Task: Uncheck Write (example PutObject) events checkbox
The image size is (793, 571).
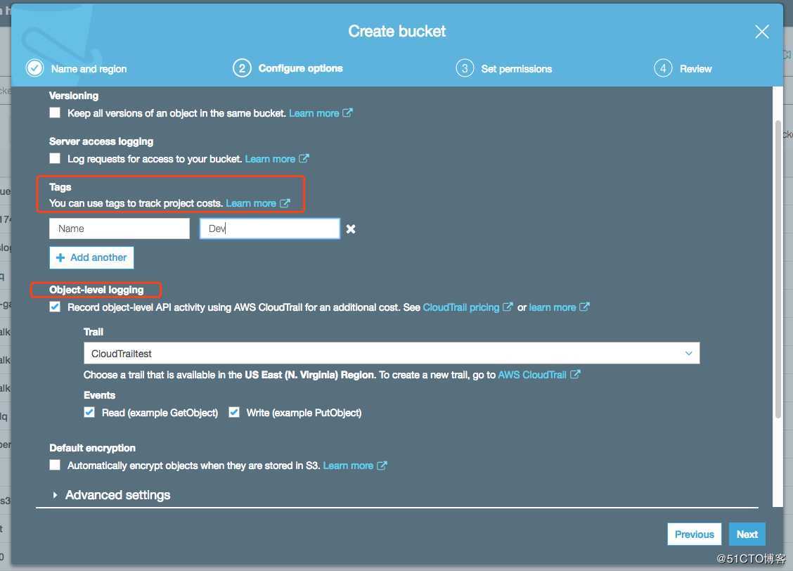Action: click(x=233, y=412)
